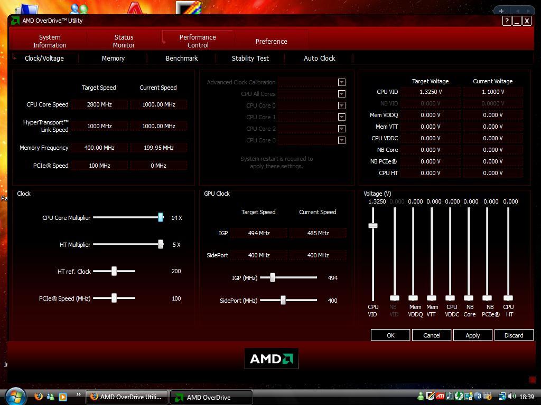Open the Auto Clock sub-tab

(x=319, y=58)
